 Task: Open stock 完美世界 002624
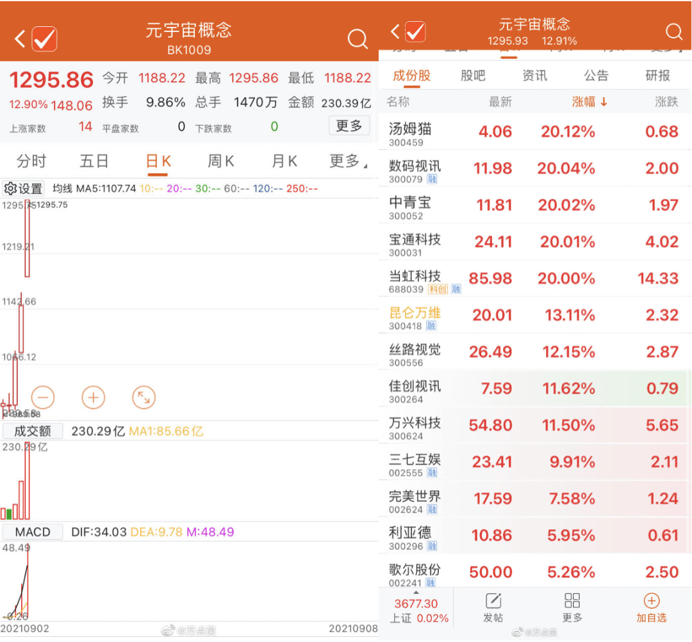click(535, 498)
